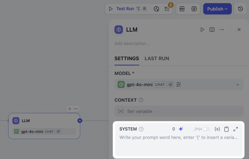Open the run history clock icon
The height and width of the screenshot is (159, 249).
(156, 9)
